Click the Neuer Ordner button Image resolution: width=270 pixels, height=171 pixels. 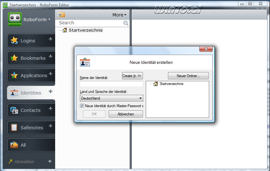188,76
